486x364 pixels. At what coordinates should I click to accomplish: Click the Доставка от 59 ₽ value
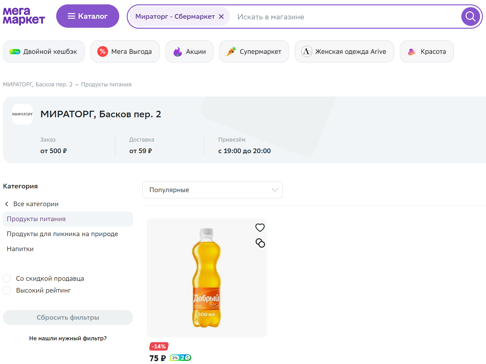[x=140, y=151]
